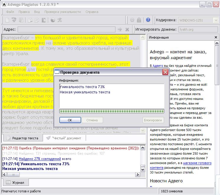Open the Проверка уникальности menu
Image resolution: width=220 pixels, height=195 pixels.
click(x=62, y=12)
